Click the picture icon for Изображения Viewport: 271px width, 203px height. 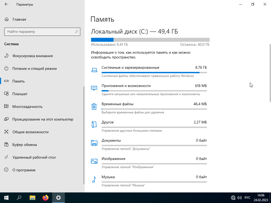94,161
